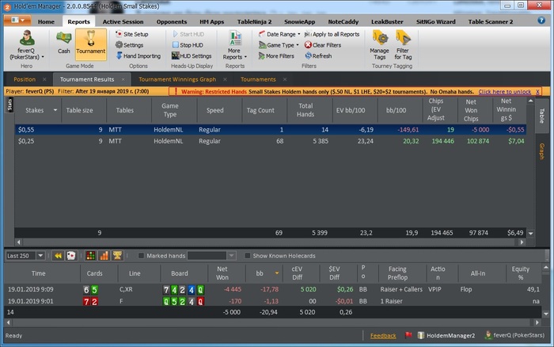This screenshot has height=347, width=554.
Task: Open the TableNinja 2 tab
Action: coord(254,21)
